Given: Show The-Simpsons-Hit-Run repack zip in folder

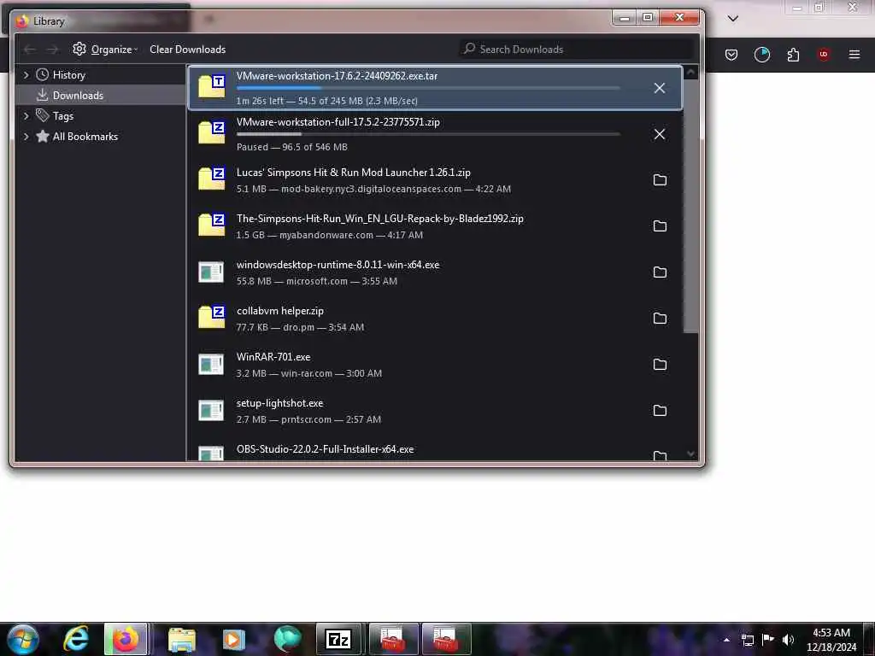Looking at the screenshot, I should point(660,225).
